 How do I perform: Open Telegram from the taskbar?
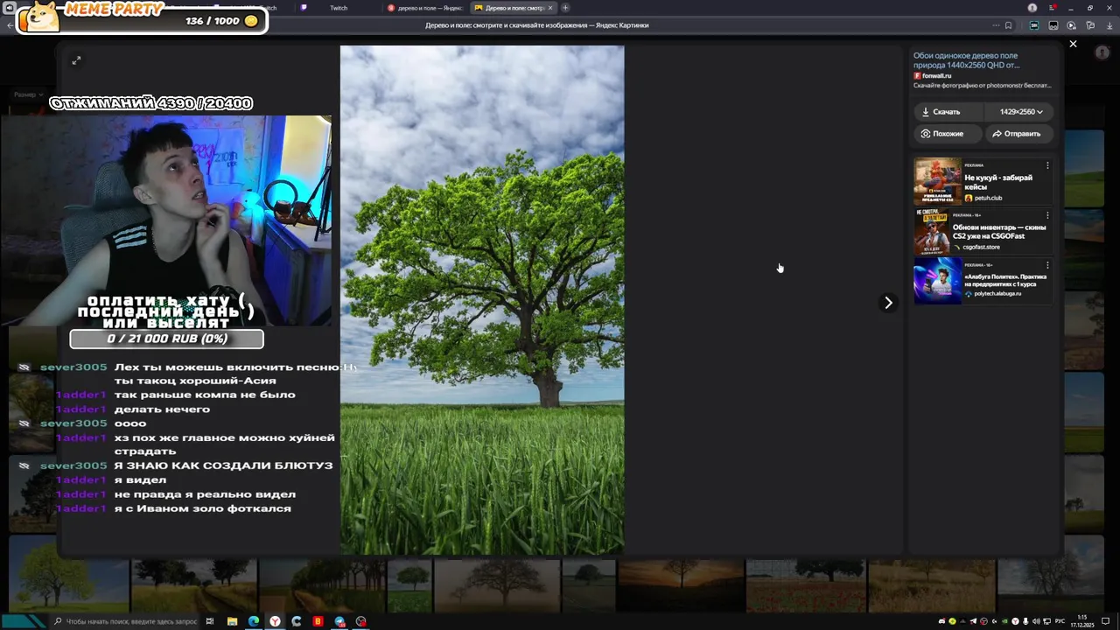point(339,621)
